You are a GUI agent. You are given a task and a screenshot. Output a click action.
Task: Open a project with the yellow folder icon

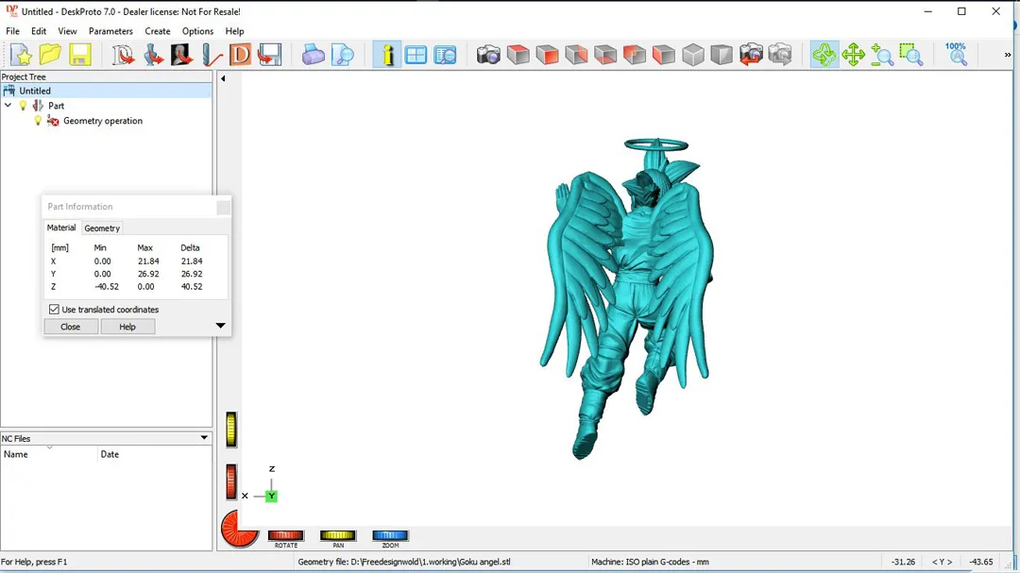[50, 56]
